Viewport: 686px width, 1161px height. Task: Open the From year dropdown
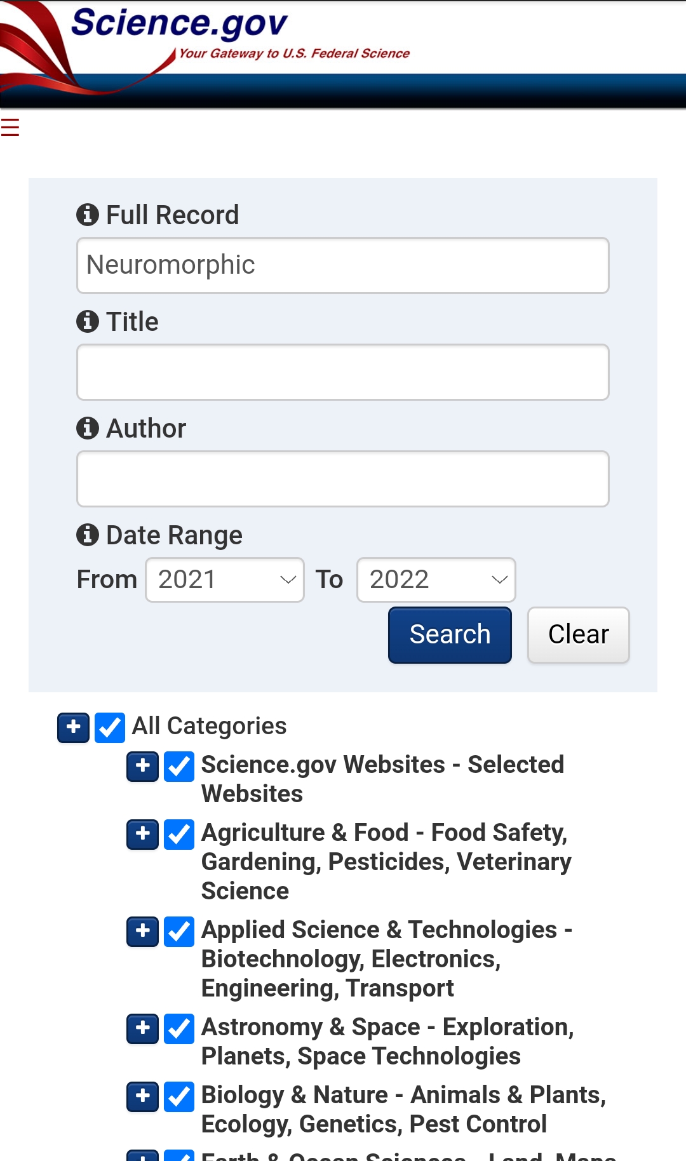(x=225, y=579)
